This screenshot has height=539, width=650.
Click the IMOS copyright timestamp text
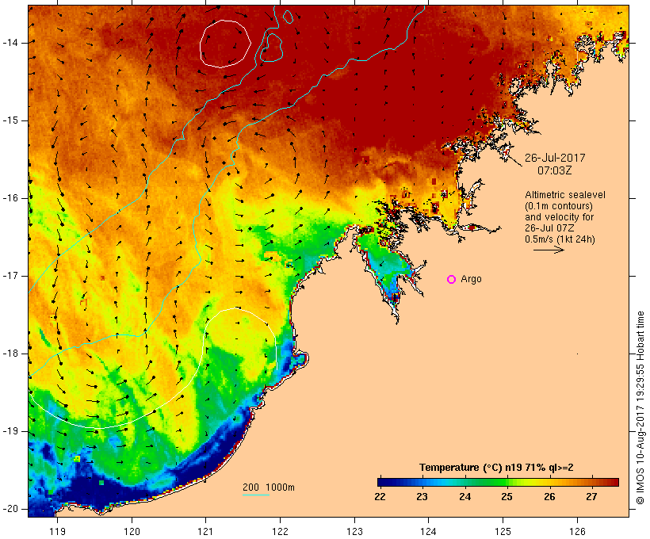[x=640, y=408]
